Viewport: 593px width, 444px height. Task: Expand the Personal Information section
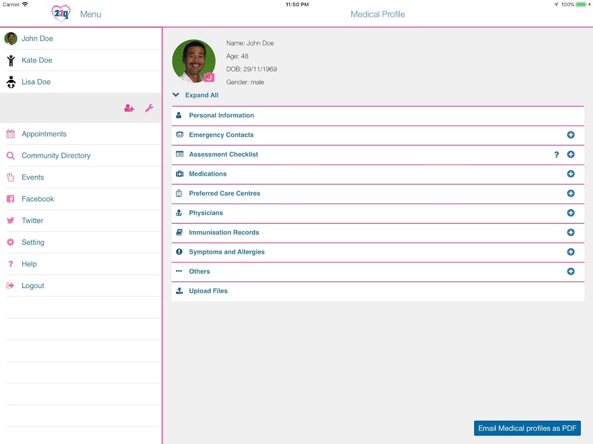378,115
